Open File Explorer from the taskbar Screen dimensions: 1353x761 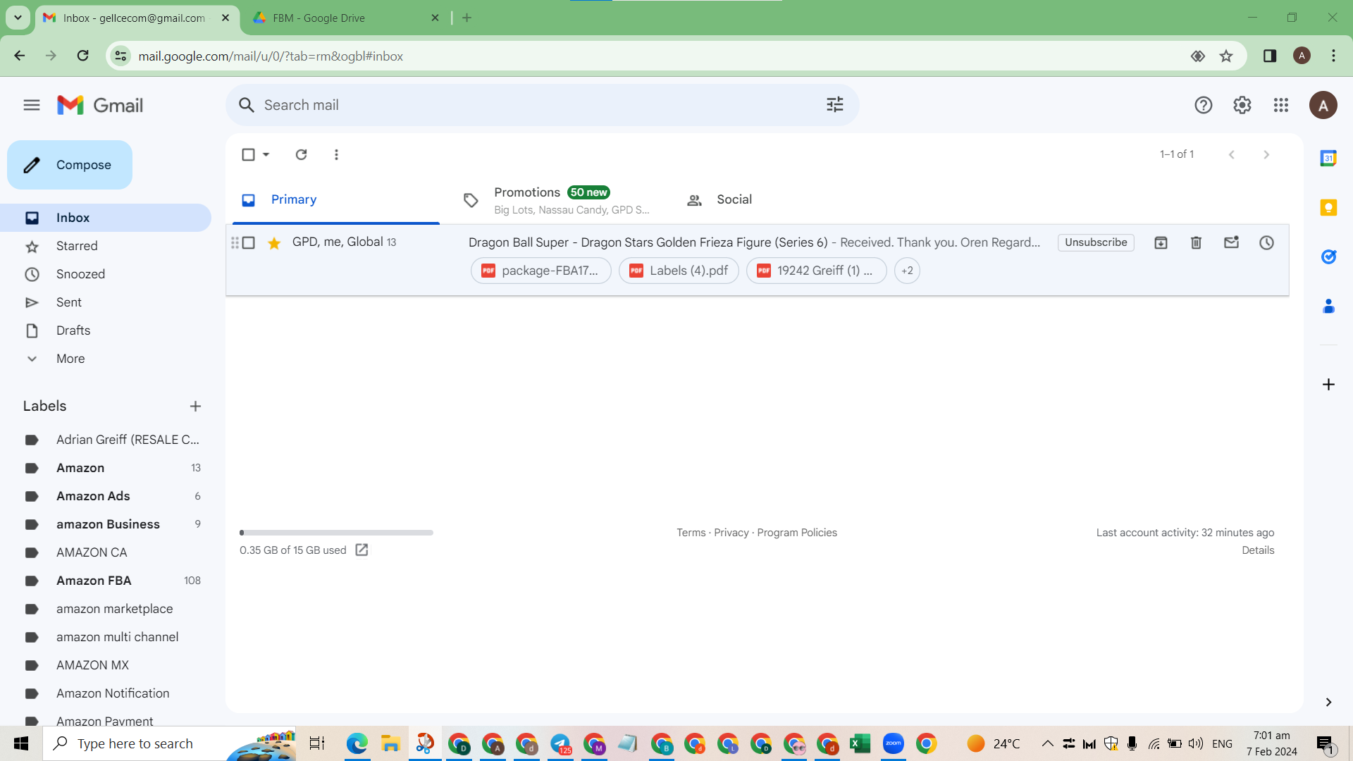[390, 743]
